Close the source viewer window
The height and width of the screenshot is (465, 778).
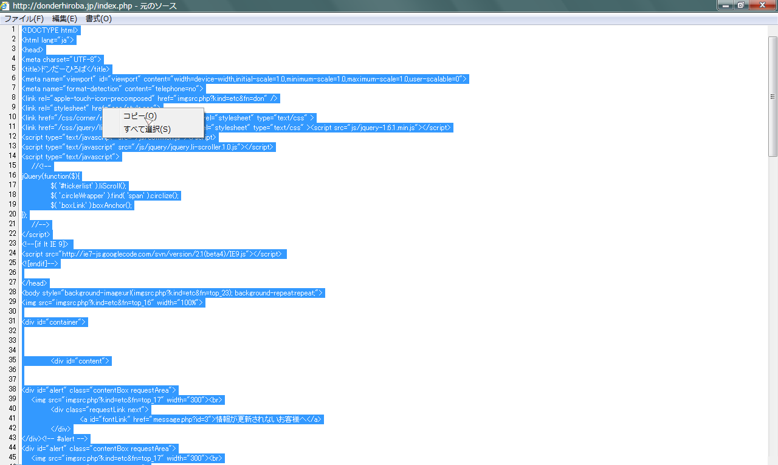762,5
